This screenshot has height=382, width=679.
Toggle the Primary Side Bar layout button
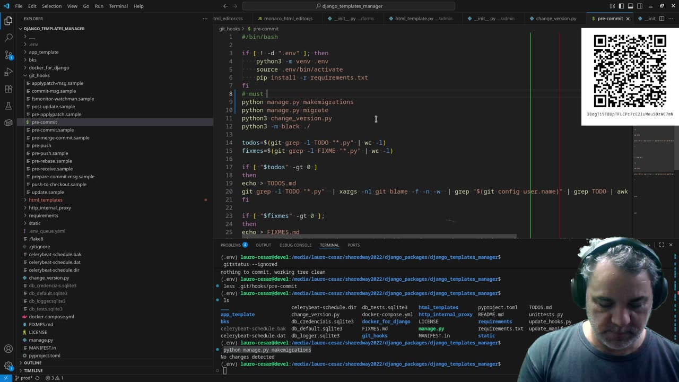click(x=621, y=6)
